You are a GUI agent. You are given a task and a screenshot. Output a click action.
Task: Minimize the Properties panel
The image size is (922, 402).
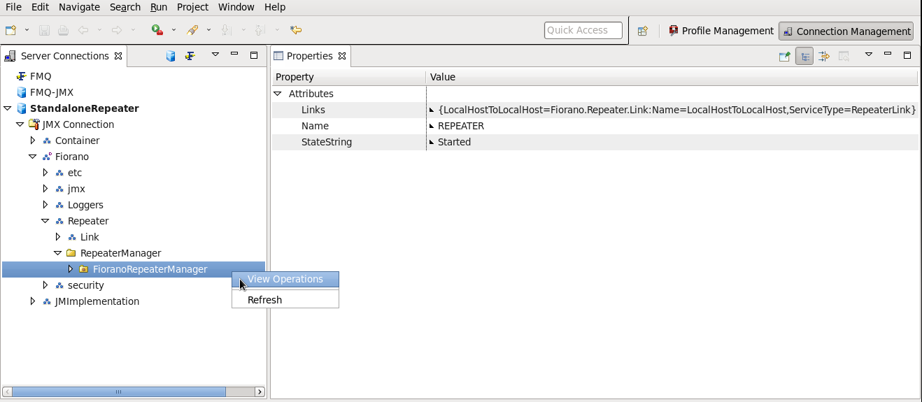click(888, 55)
